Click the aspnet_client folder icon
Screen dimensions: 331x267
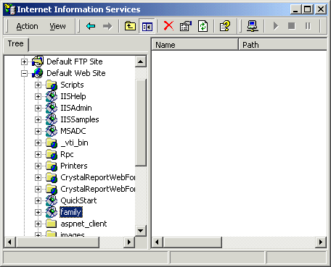click(52, 224)
